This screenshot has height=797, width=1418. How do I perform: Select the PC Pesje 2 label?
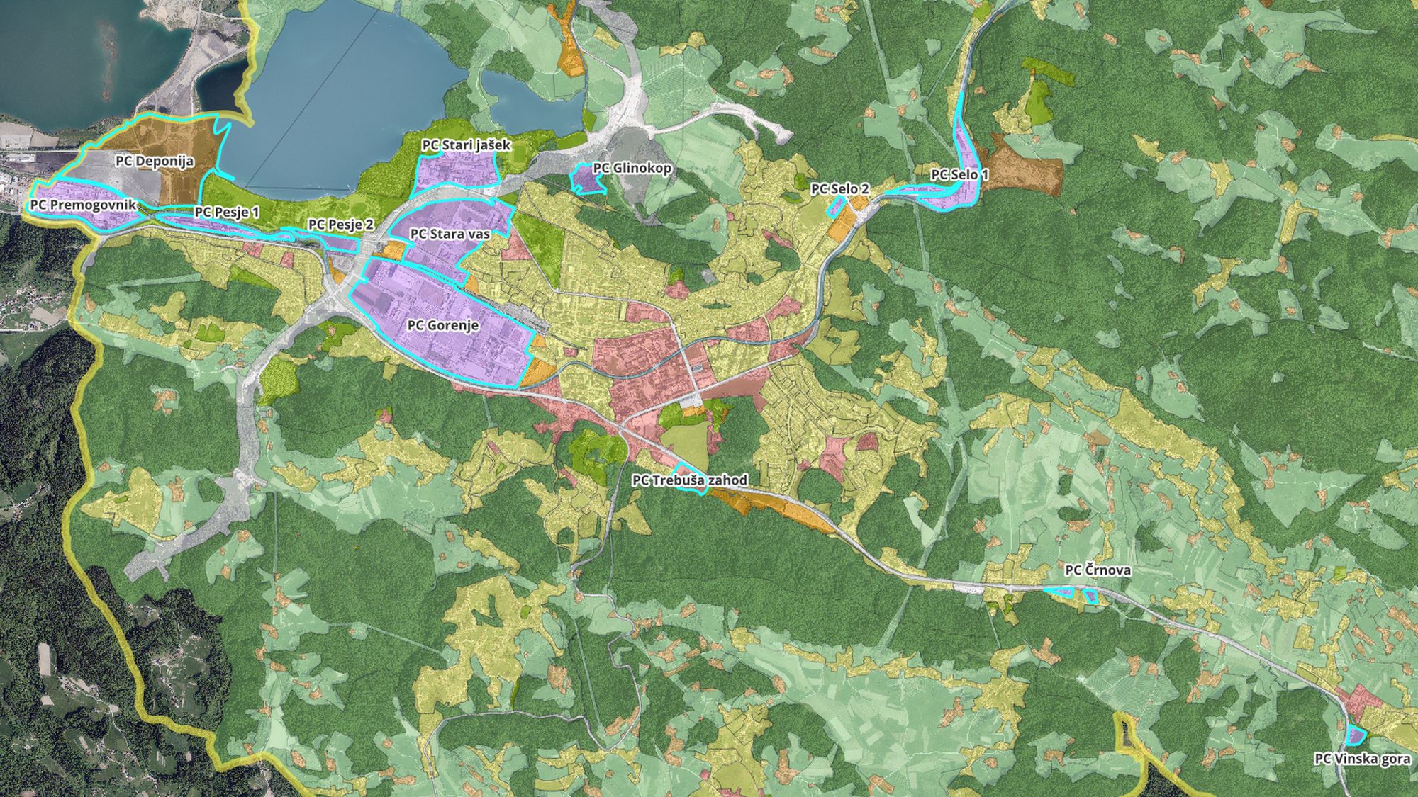(x=341, y=225)
